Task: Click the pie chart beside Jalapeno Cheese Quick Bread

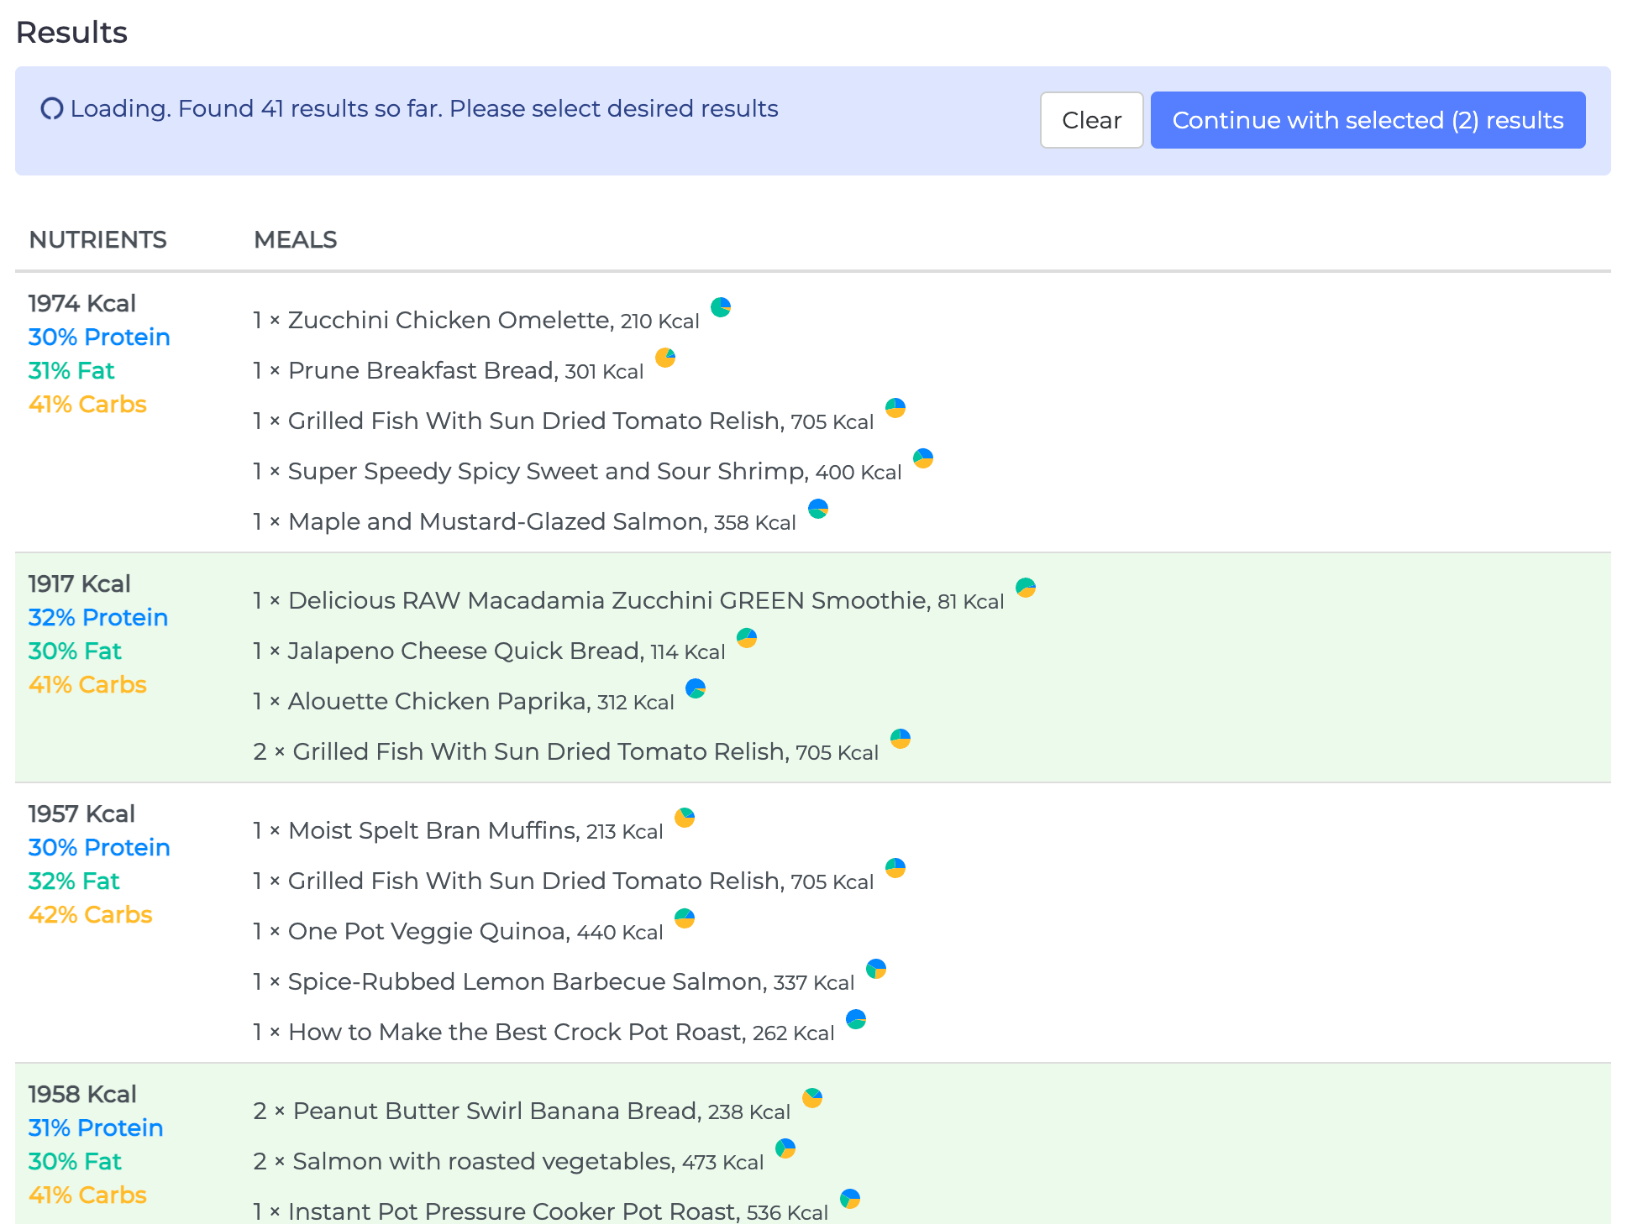Action: pos(747,638)
